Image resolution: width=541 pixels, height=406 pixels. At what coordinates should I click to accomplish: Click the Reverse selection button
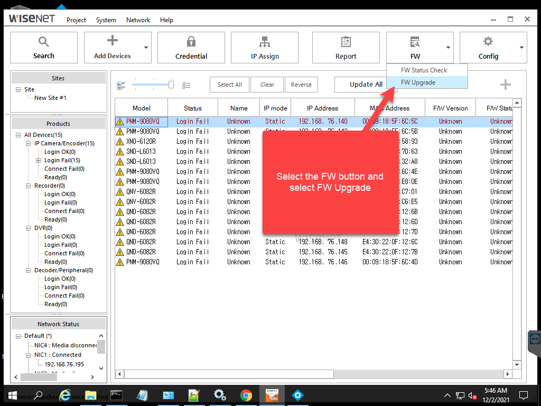click(301, 84)
